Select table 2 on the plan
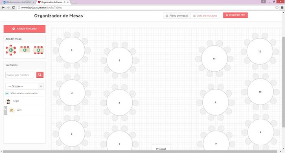The width and height of the screenshot is (285, 153). click(x=72, y=133)
